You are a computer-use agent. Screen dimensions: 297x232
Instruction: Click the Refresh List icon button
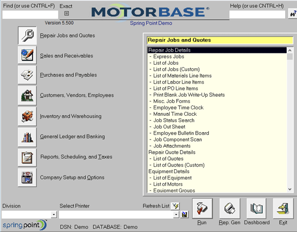[175, 206]
